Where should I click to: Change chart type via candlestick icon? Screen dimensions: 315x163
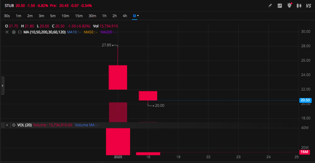click(299, 6)
